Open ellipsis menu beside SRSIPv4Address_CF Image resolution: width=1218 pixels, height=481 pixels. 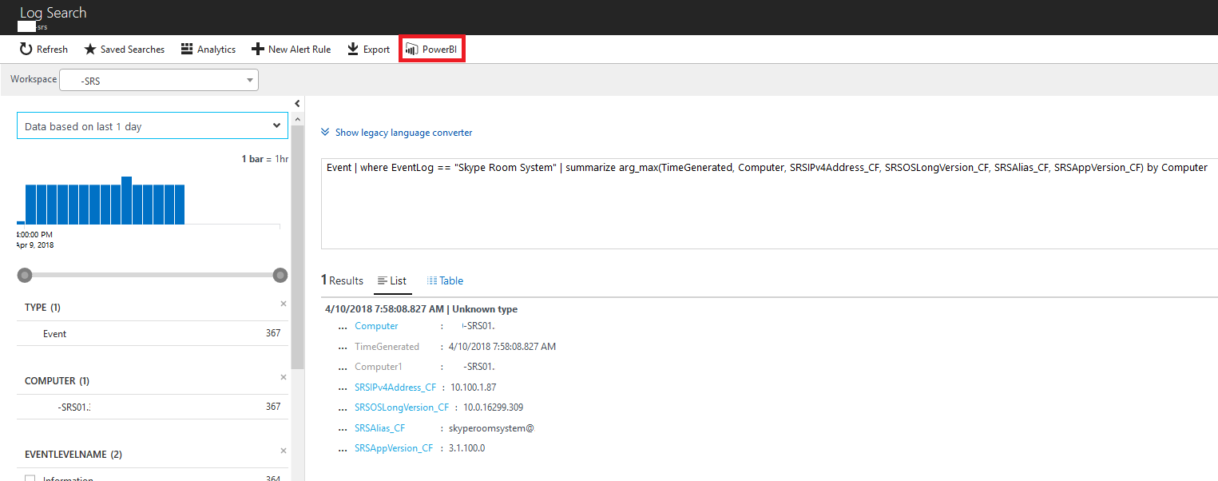[343, 389]
